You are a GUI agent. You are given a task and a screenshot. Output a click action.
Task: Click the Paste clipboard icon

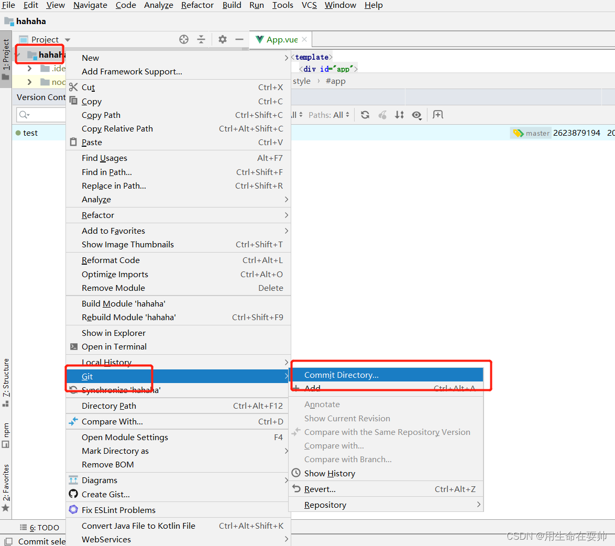click(x=73, y=142)
